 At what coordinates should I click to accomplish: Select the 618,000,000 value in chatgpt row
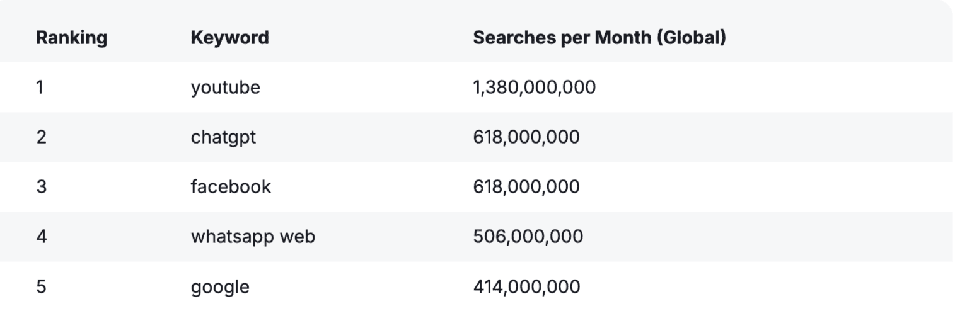pyautogui.click(x=526, y=137)
